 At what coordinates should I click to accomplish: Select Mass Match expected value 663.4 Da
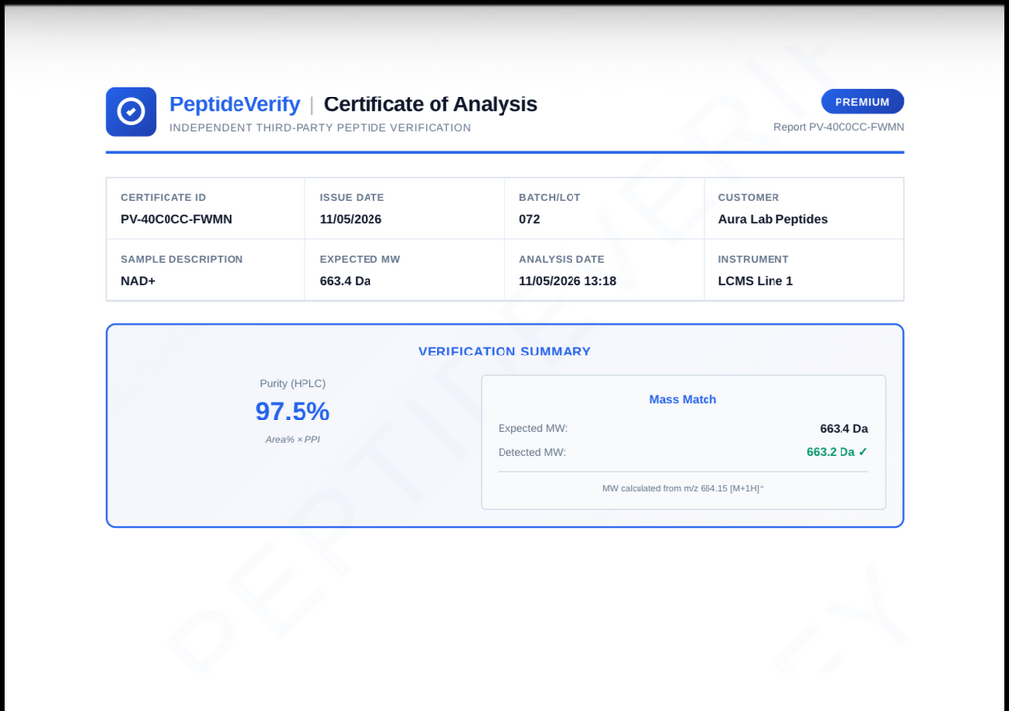843,428
